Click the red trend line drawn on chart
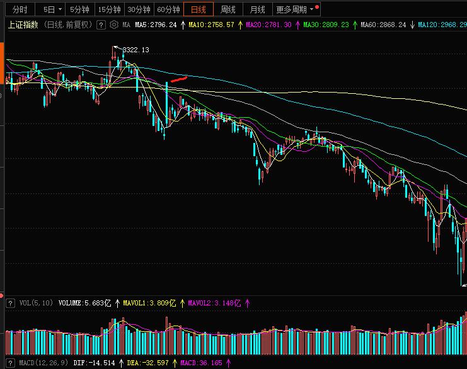The width and height of the screenshot is (467, 369). (179, 79)
